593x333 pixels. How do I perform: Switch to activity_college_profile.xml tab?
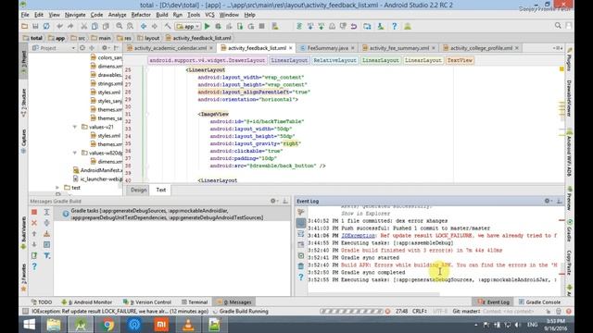(481, 48)
